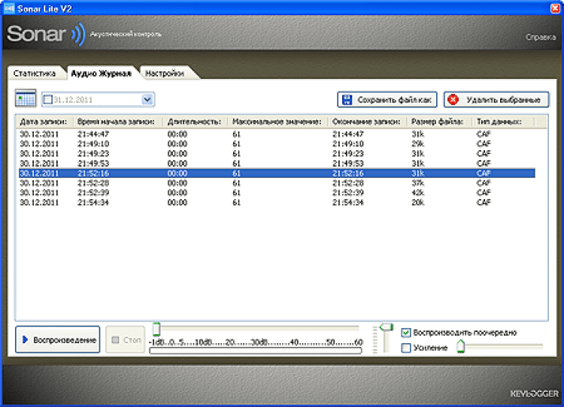This screenshot has height=407, width=564.
Task: Sort by Дата записи column header
Action: (45, 122)
